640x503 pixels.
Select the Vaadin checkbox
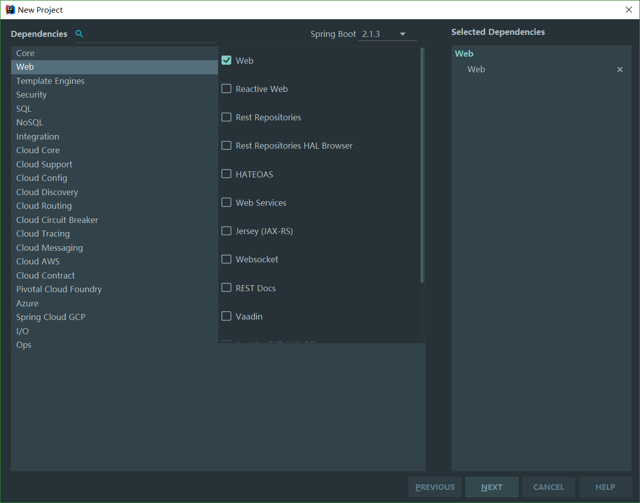pyautogui.click(x=227, y=316)
